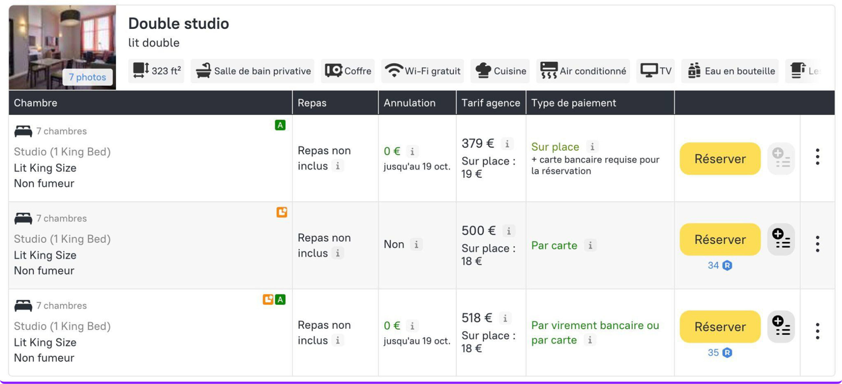Screen dimensions: 842x384
Task: Open the 7 photos link
Action: point(87,77)
